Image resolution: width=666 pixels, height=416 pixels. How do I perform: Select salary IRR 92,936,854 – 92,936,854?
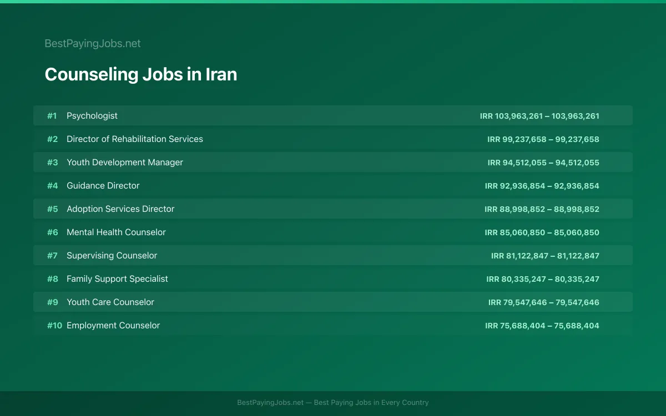(x=542, y=186)
